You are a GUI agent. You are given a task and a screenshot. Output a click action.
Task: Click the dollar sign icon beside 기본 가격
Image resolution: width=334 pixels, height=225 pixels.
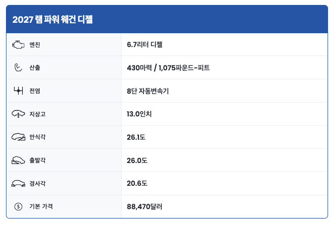coord(18,206)
